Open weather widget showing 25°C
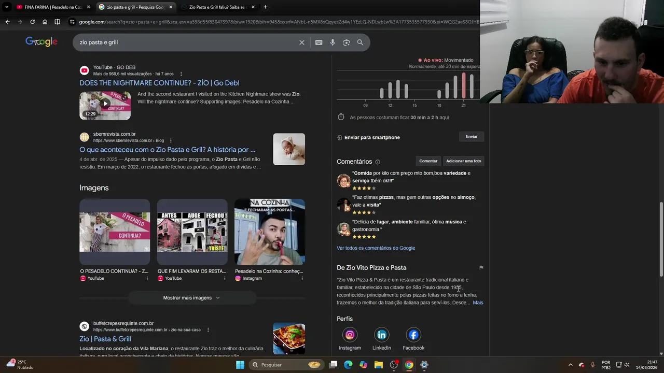 tap(21, 365)
